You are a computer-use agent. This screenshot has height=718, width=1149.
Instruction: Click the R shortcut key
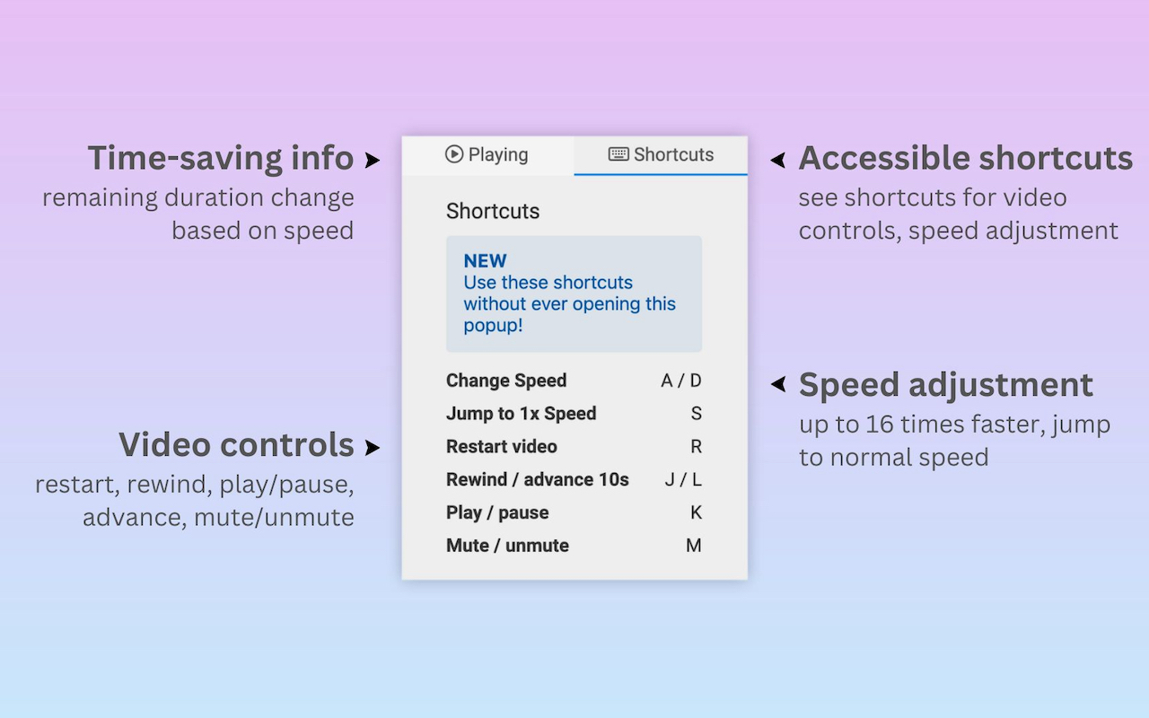pos(696,446)
